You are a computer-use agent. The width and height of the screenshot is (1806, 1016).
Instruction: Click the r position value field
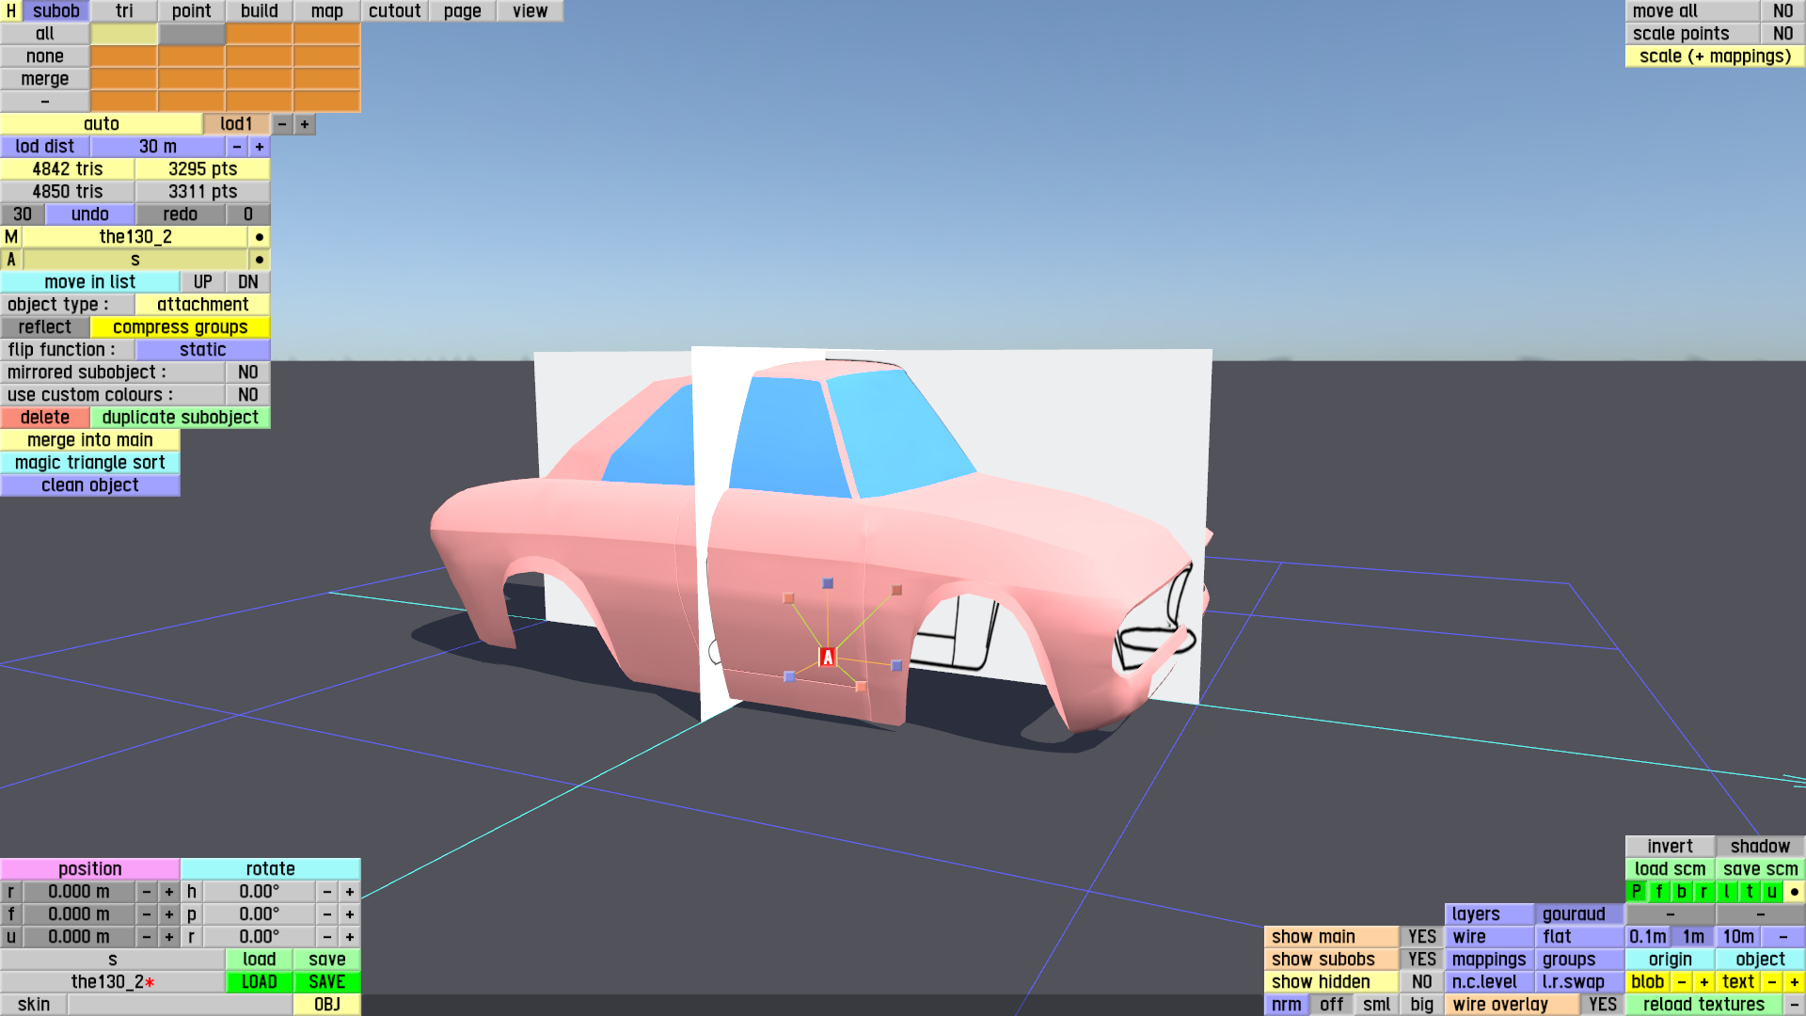79,892
